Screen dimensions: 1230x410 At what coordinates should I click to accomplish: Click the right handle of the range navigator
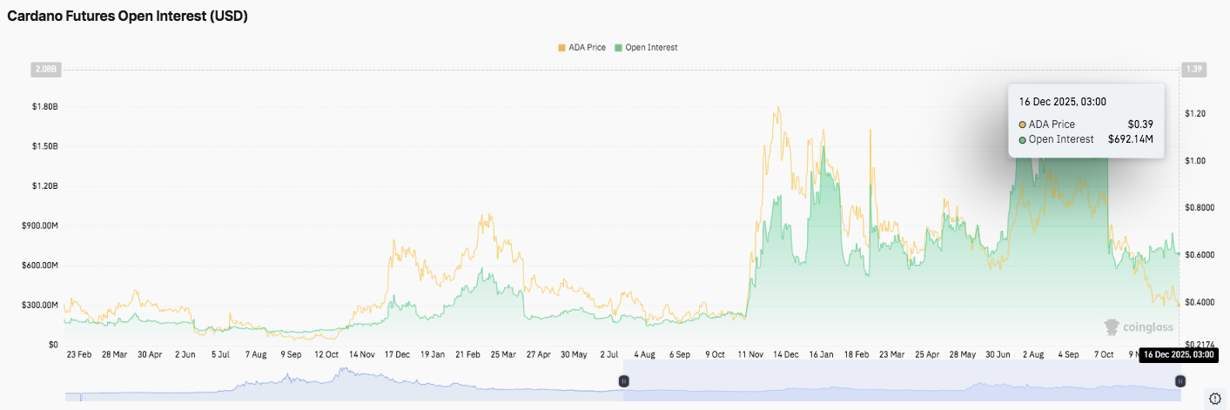point(1180,381)
